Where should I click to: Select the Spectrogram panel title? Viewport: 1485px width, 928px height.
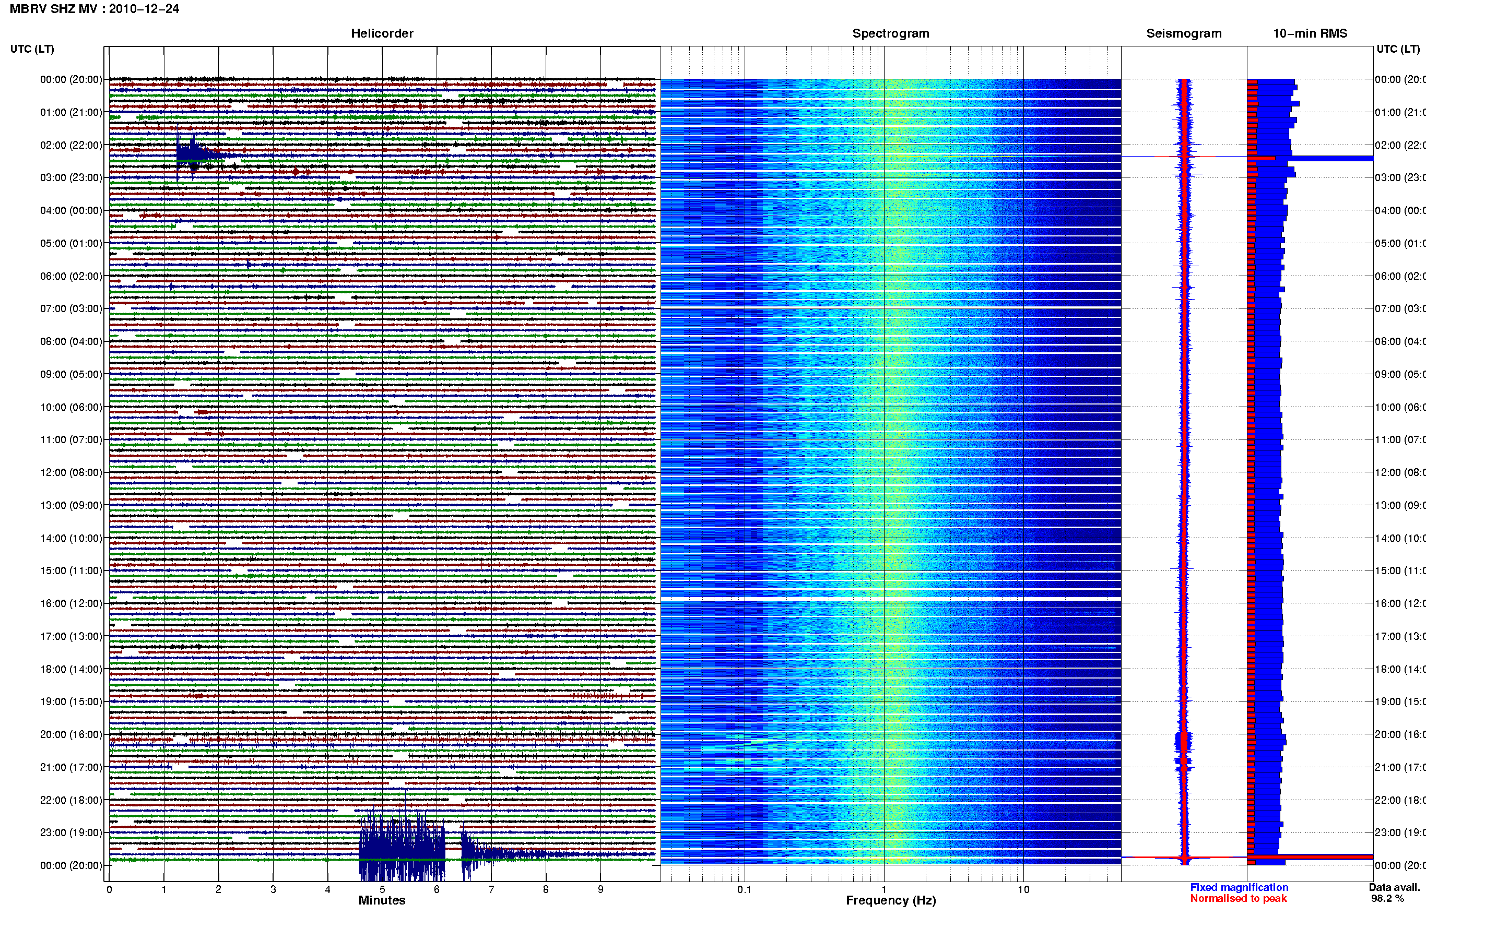(x=891, y=34)
